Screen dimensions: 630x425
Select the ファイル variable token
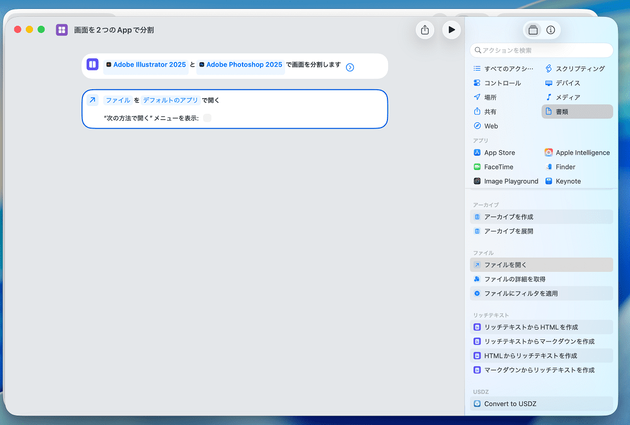click(x=118, y=100)
